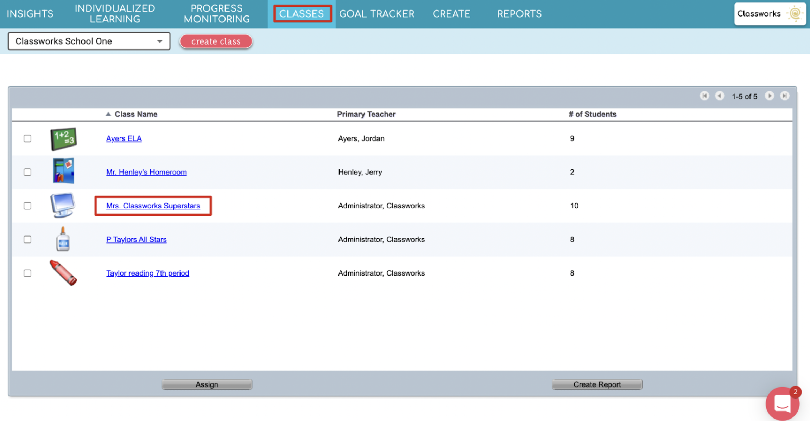Click the glue bottle class icon
The image size is (810, 421).
(x=63, y=239)
